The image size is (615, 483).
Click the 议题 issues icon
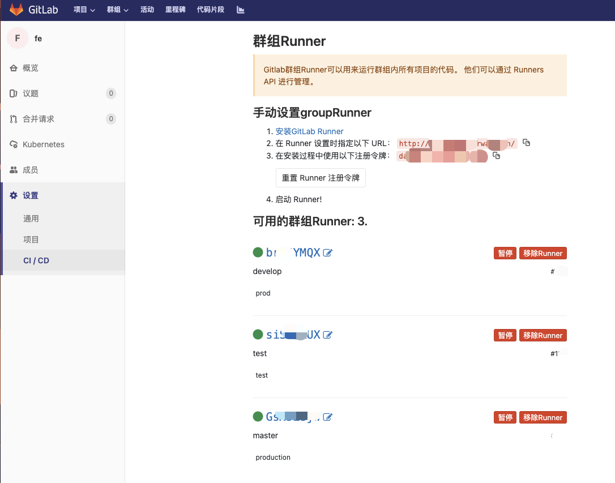coord(14,93)
